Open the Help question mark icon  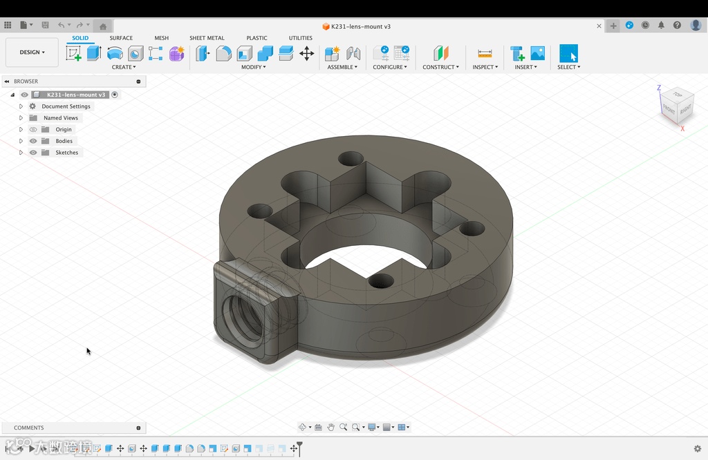click(x=677, y=26)
